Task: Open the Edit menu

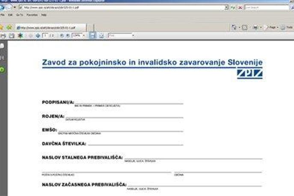Action: (10, 15)
